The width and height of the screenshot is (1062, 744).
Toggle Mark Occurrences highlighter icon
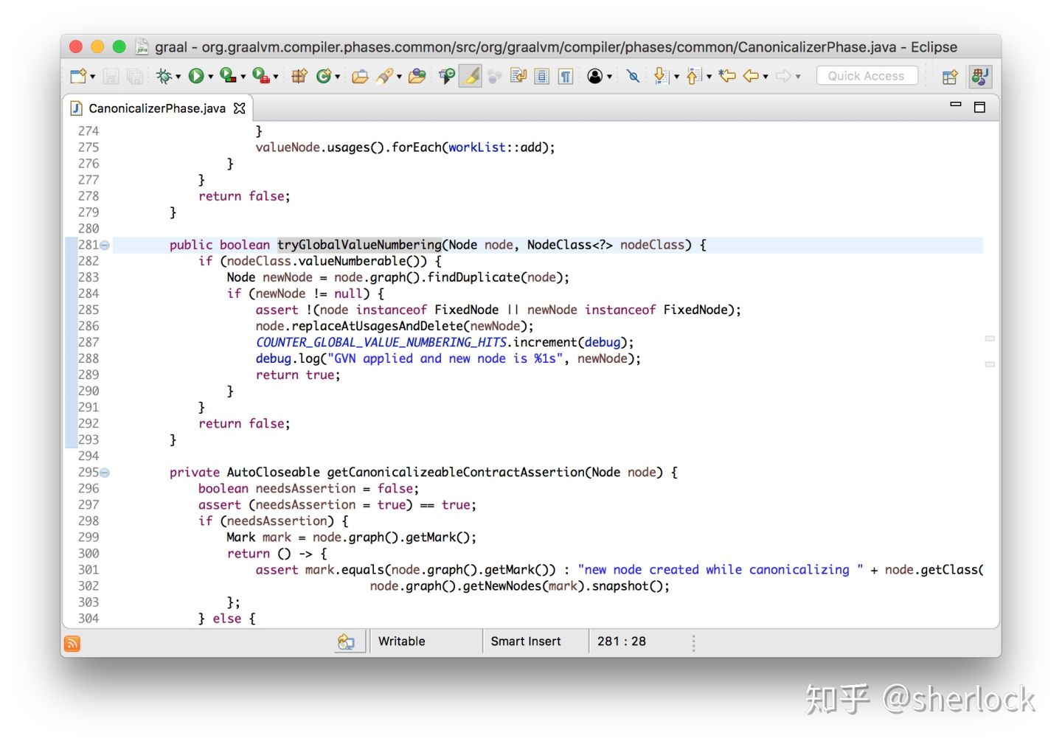coord(471,76)
